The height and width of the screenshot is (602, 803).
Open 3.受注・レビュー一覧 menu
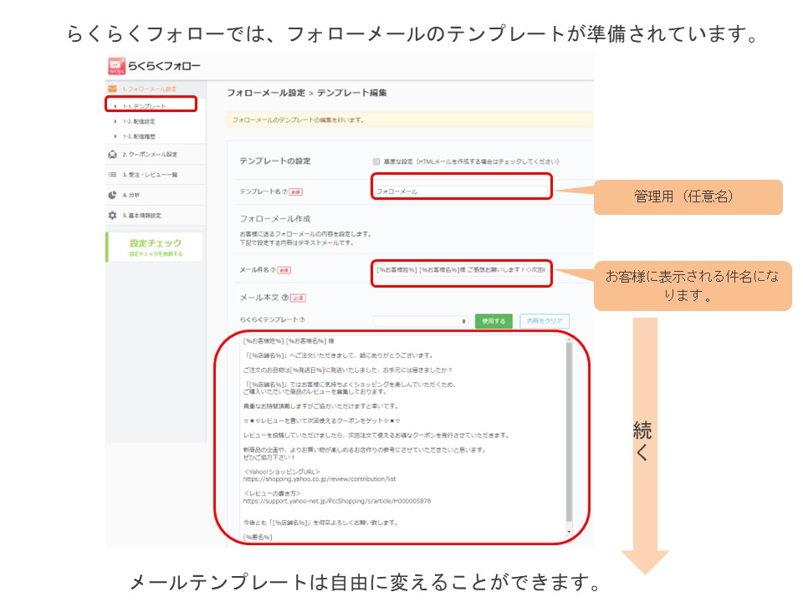156,175
